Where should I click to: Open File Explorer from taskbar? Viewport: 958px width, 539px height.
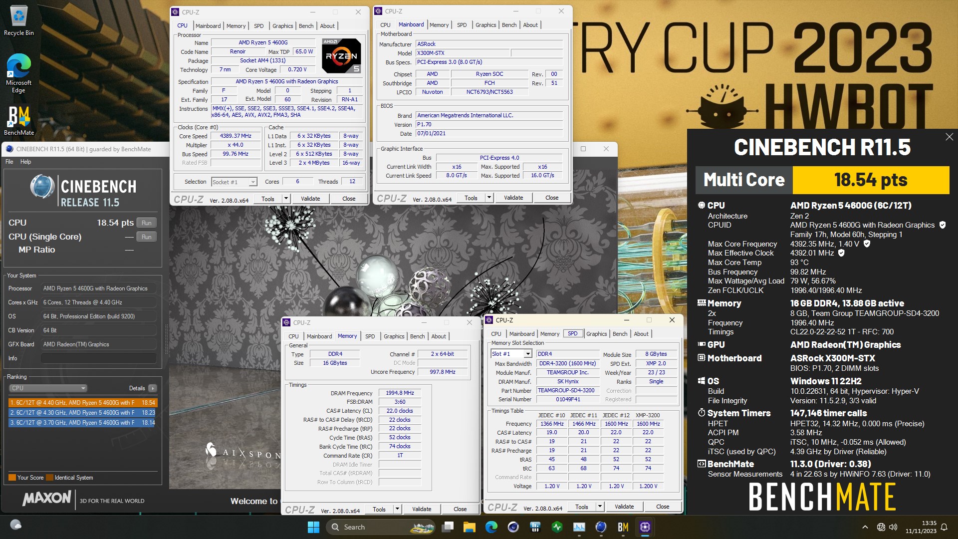coord(469,527)
